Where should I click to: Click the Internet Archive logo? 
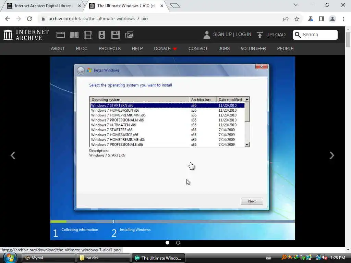coord(26,35)
